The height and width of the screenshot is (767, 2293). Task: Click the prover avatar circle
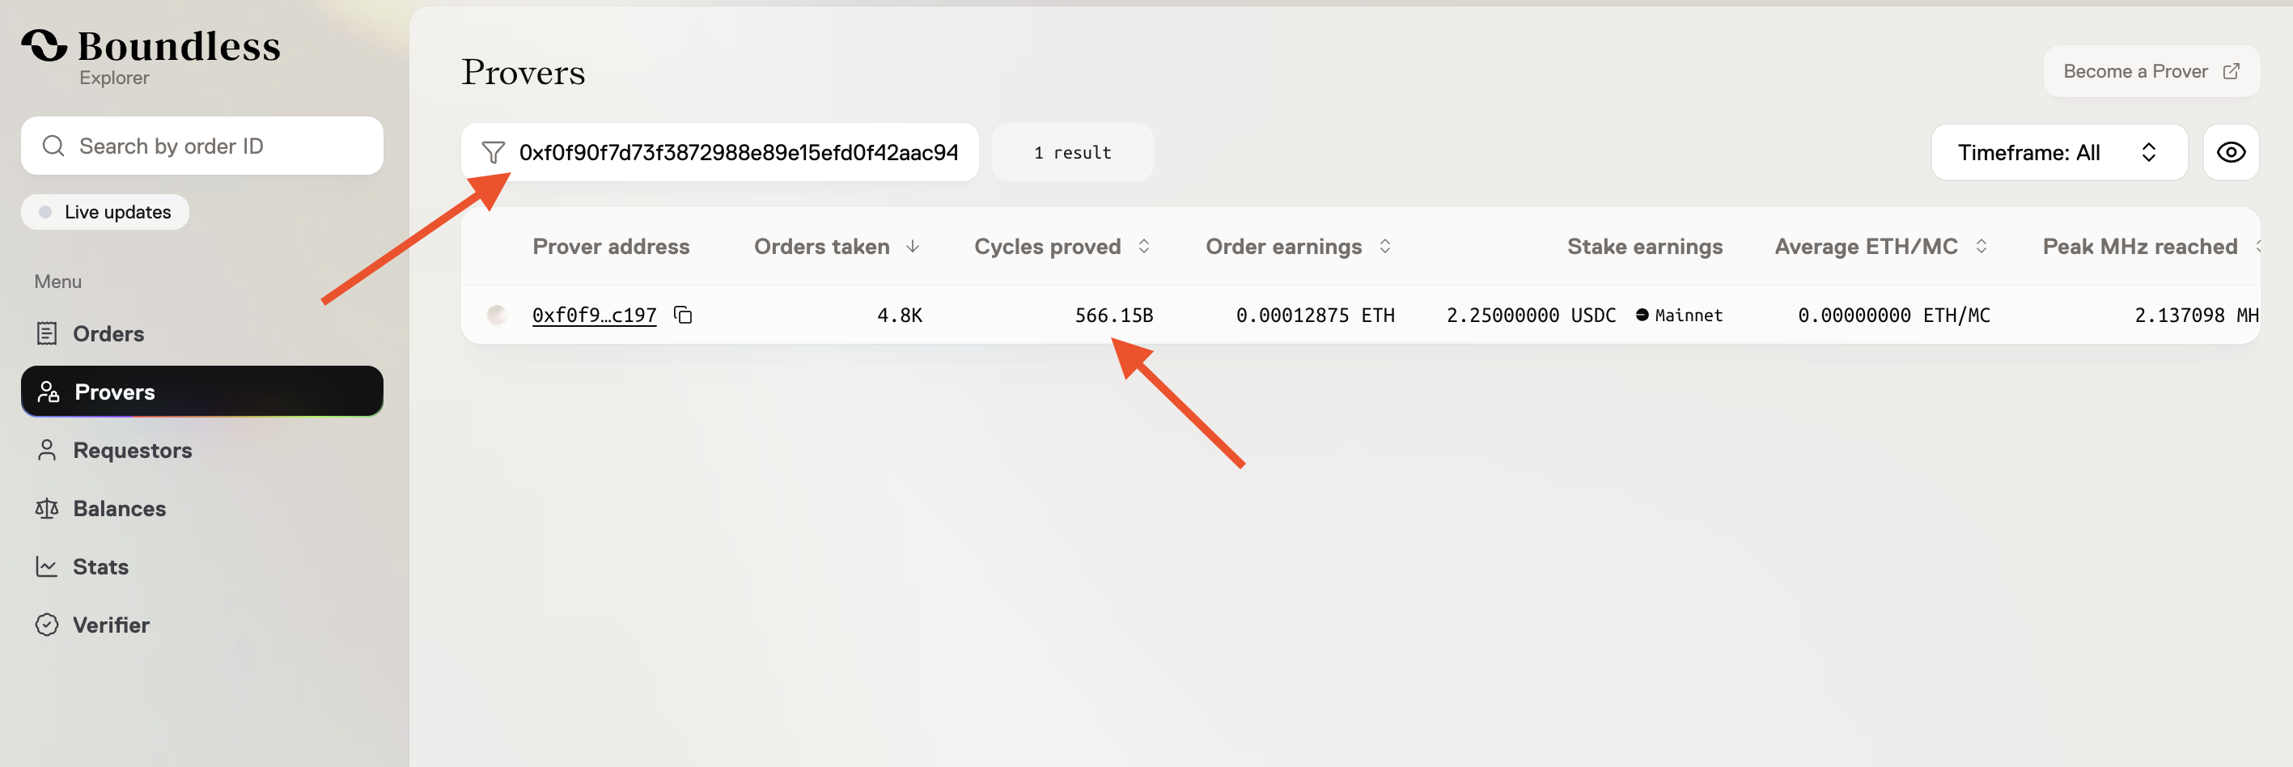497,315
